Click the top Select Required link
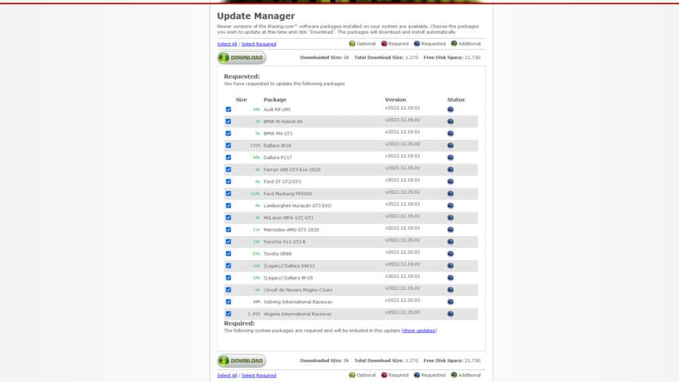Screen dimensions: 679x382 pyautogui.click(x=259, y=44)
